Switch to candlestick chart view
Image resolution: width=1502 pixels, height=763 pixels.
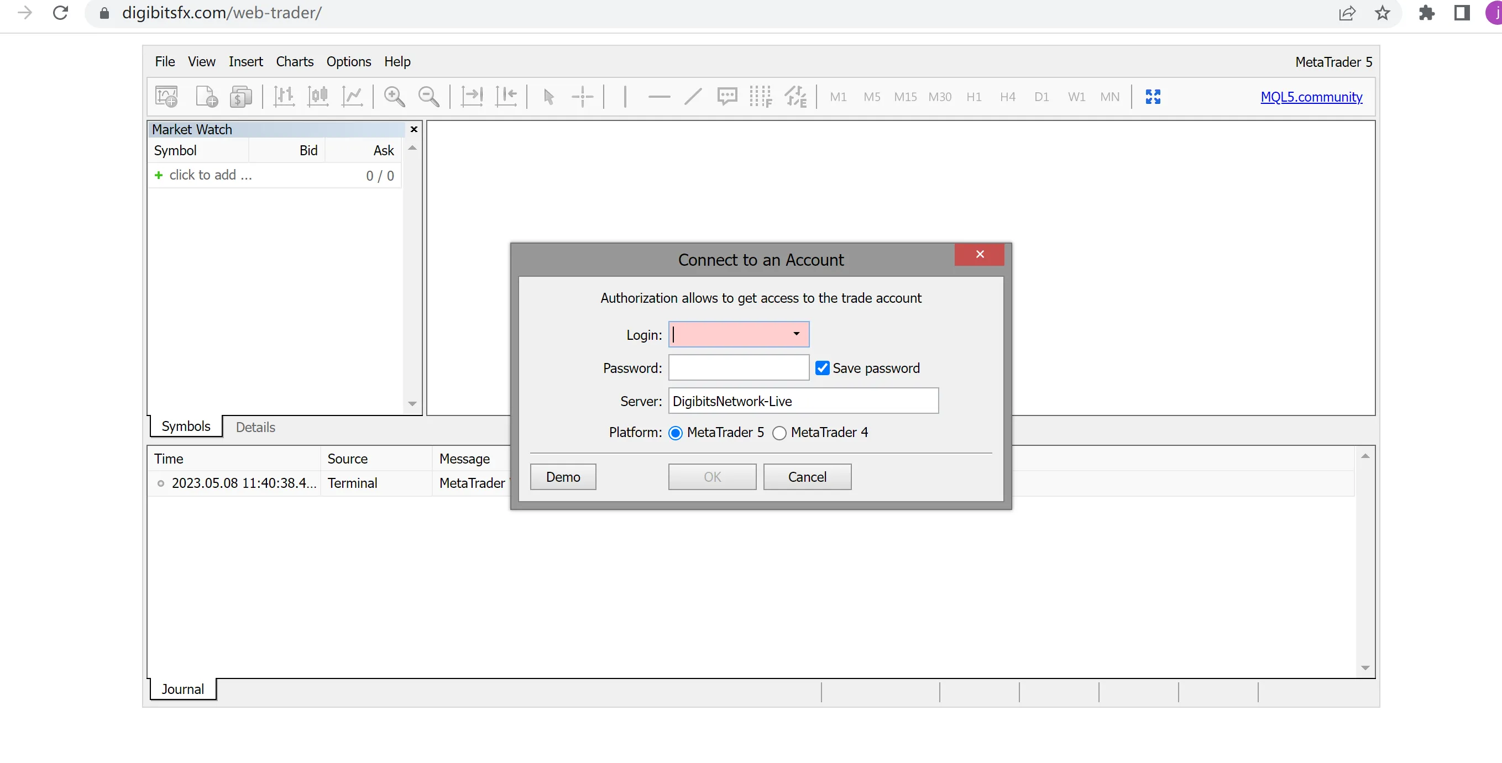tap(318, 96)
